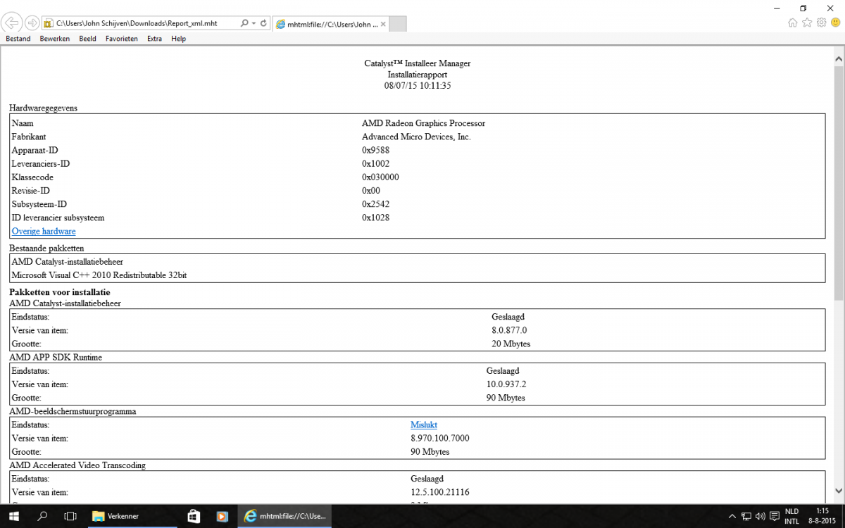Screen dimensions: 845x528
Task: Click the text Advanced Micro Devices, Inc.
Action: (416, 137)
